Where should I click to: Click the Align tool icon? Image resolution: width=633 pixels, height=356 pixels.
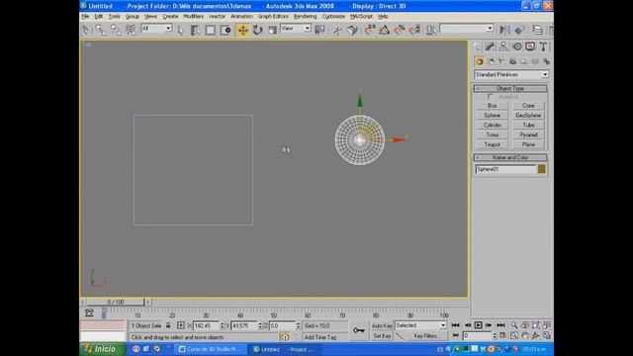520,30
